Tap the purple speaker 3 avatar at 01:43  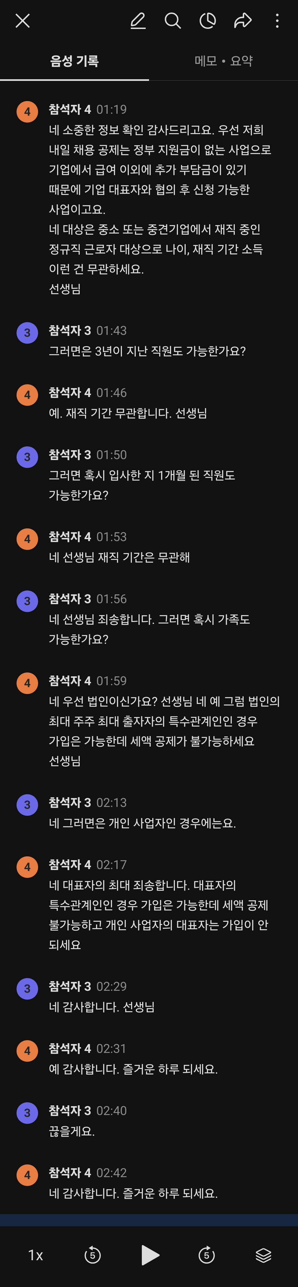[27, 333]
